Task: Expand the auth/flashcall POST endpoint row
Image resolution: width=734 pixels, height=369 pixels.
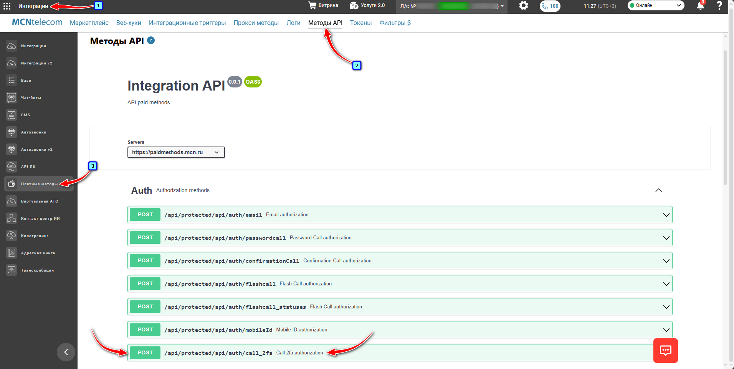Action: (x=399, y=284)
